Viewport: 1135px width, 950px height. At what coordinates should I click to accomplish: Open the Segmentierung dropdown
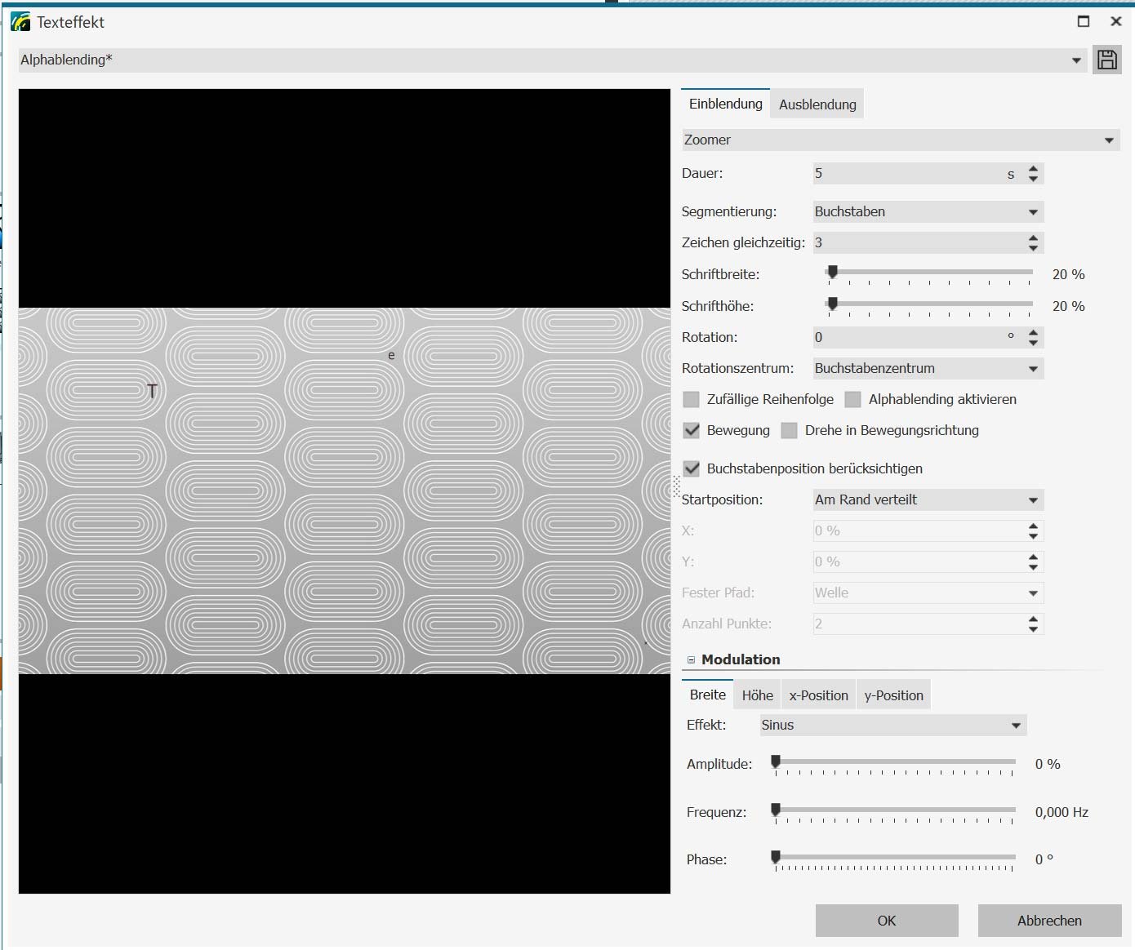pyautogui.click(x=928, y=211)
